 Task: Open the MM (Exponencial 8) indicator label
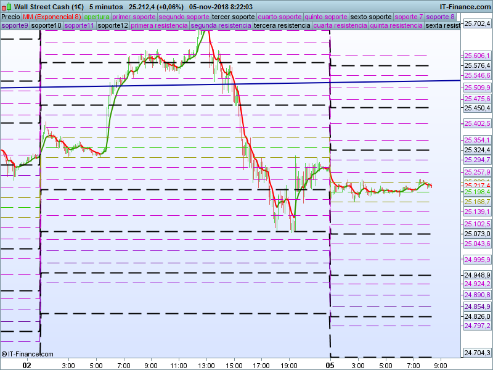pos(52,17)
